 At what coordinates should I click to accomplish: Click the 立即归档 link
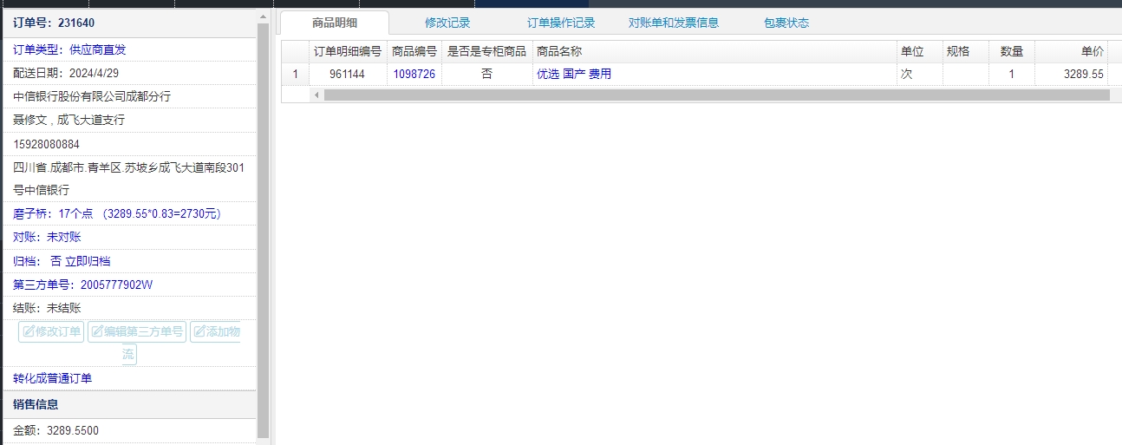(88, 261)
